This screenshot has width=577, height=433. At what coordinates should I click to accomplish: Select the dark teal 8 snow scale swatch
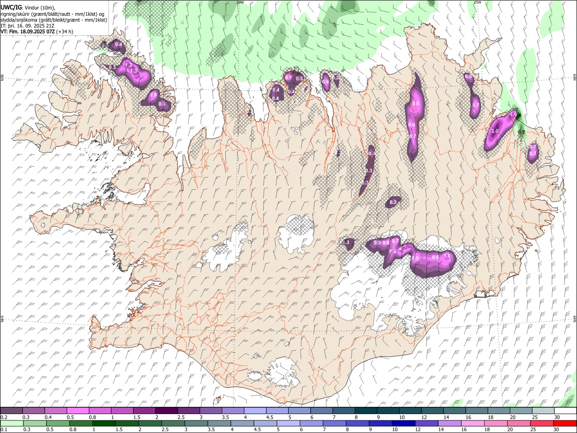(366, 411)
